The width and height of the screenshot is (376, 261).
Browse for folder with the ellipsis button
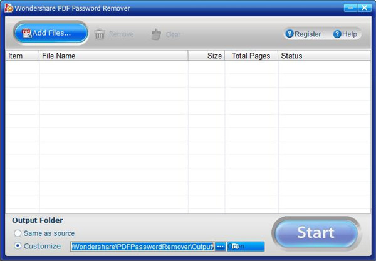(221, 247)
